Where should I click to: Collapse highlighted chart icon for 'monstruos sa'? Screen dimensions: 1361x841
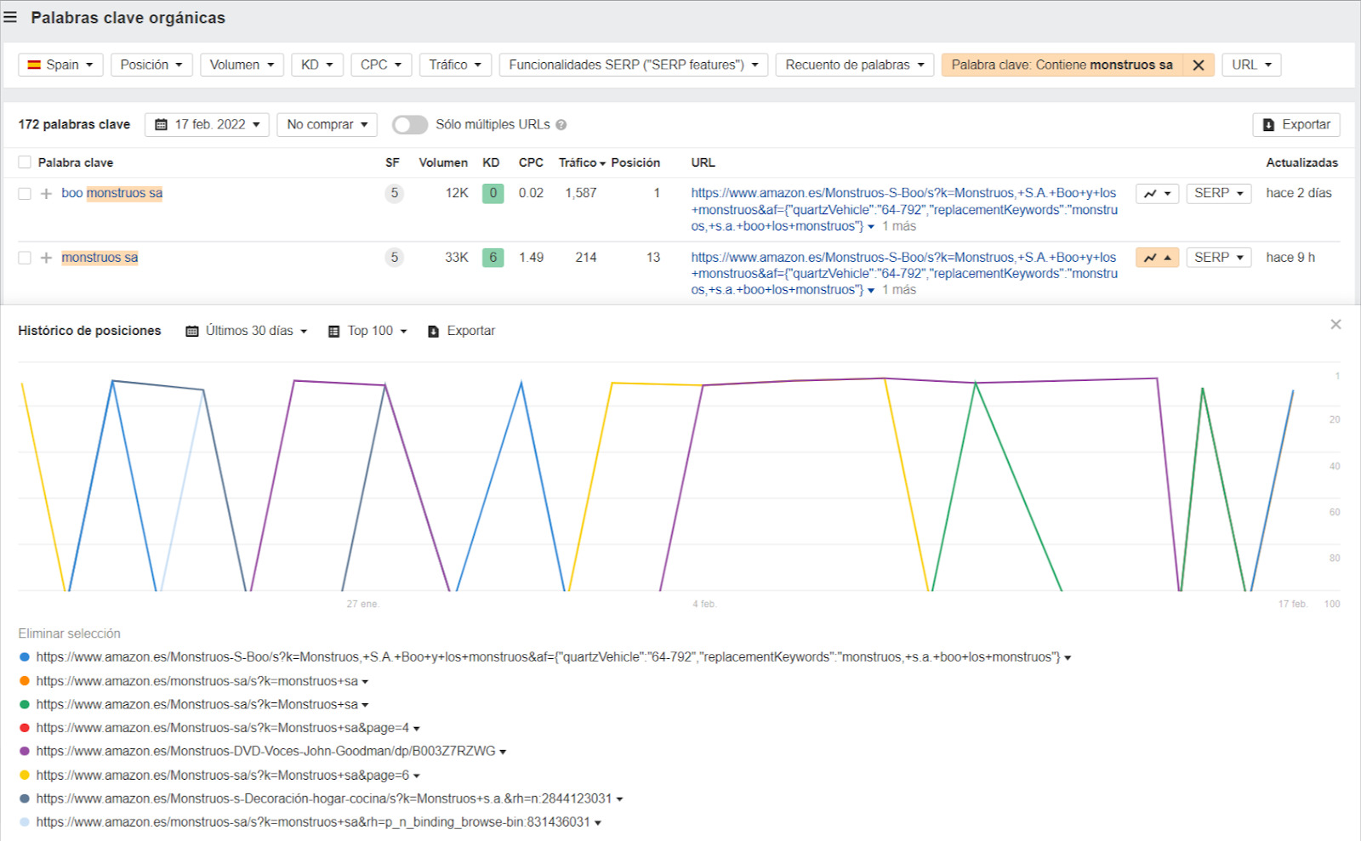pos(1157,258)
